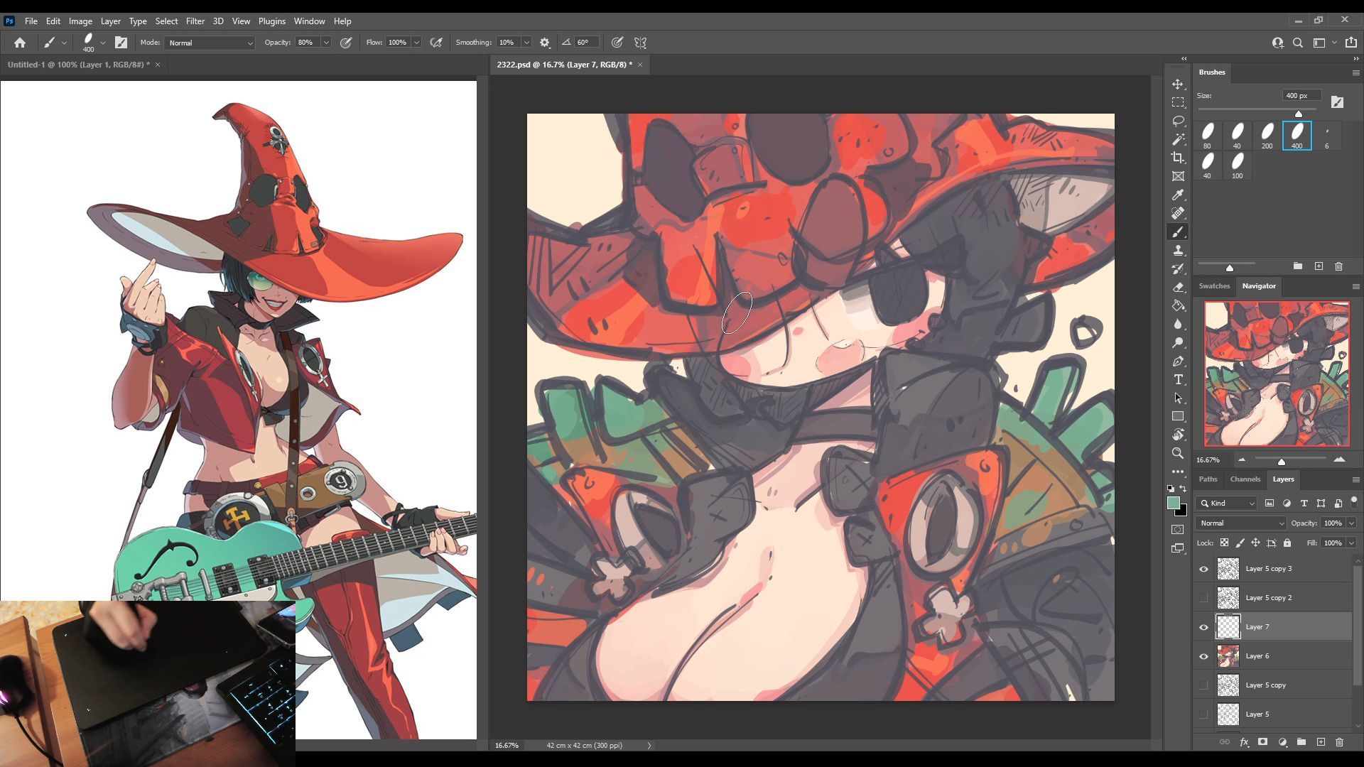This screenshot has height=767, width=1364.
Task: Toggle lock all layer attributes
Action: pyautogui.click(x=1287, y=543)
